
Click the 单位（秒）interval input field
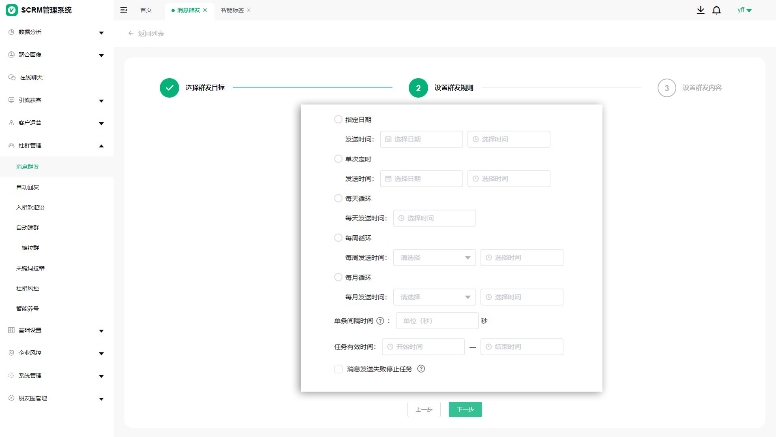pos(437,321)
